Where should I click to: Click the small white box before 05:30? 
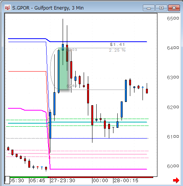point(7,180)
